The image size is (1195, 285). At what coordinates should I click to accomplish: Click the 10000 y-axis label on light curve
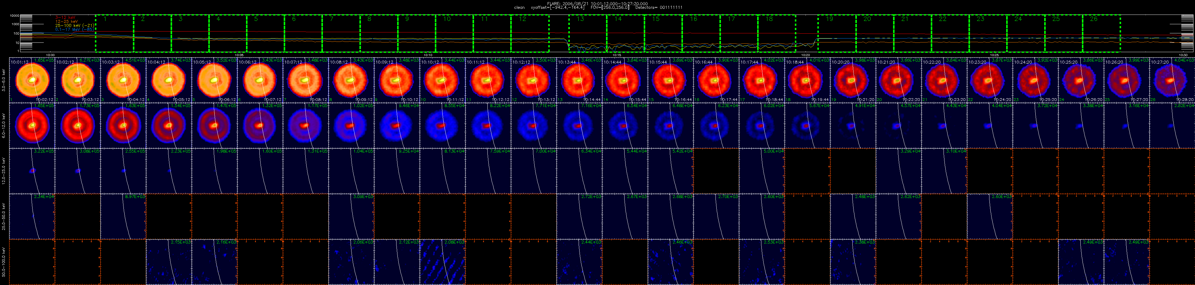pos(15,15)
